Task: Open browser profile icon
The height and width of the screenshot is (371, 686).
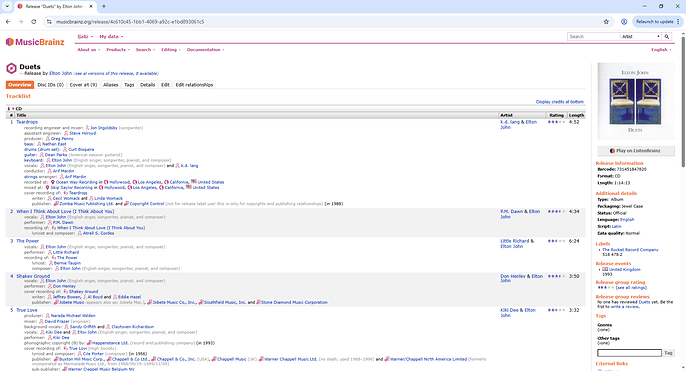Action: coord(624,22)
